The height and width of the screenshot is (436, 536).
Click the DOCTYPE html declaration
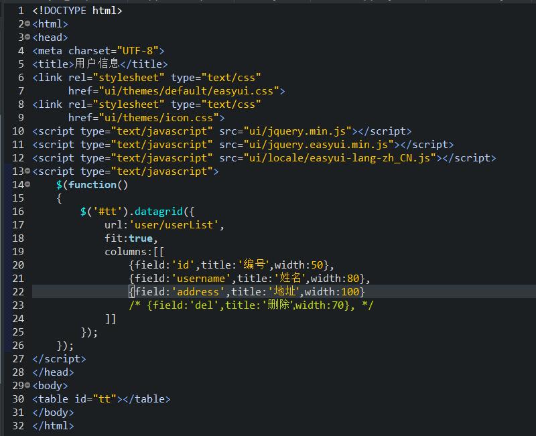click(77, 11)
